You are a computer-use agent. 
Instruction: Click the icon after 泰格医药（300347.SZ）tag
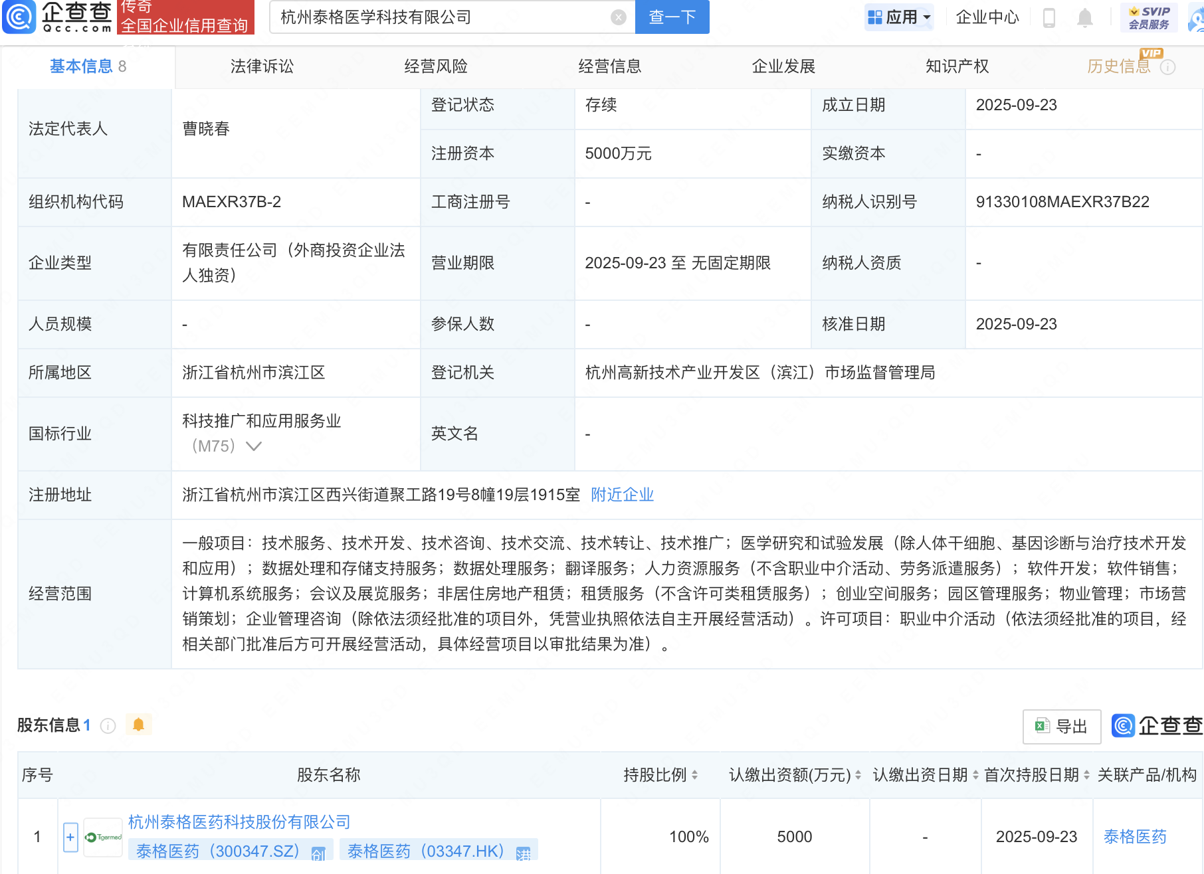click(x=318, y=853)
